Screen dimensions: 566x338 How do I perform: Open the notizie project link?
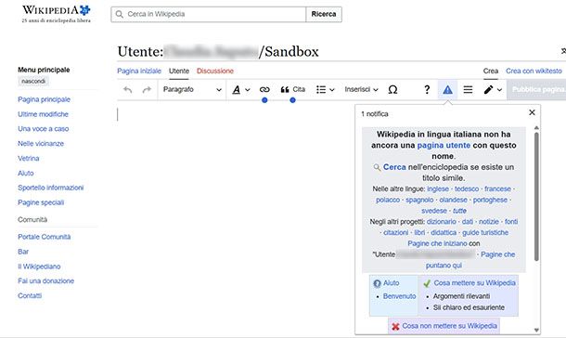tap(489, 221)
